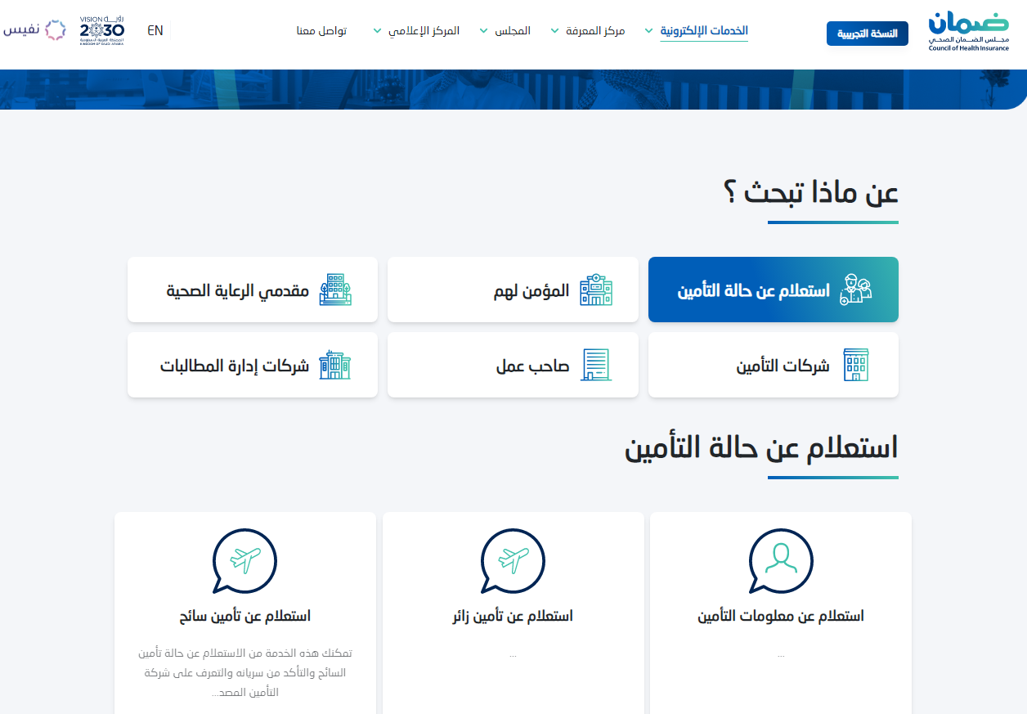Click the Vision 2030 logo
Image resolution: width=1027 pixels, height=714 pixels.
tap(102, 30)
